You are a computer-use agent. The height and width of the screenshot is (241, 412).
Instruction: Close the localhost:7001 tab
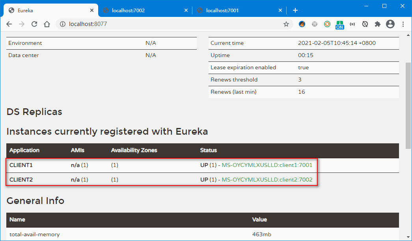(x=280, y=11)
